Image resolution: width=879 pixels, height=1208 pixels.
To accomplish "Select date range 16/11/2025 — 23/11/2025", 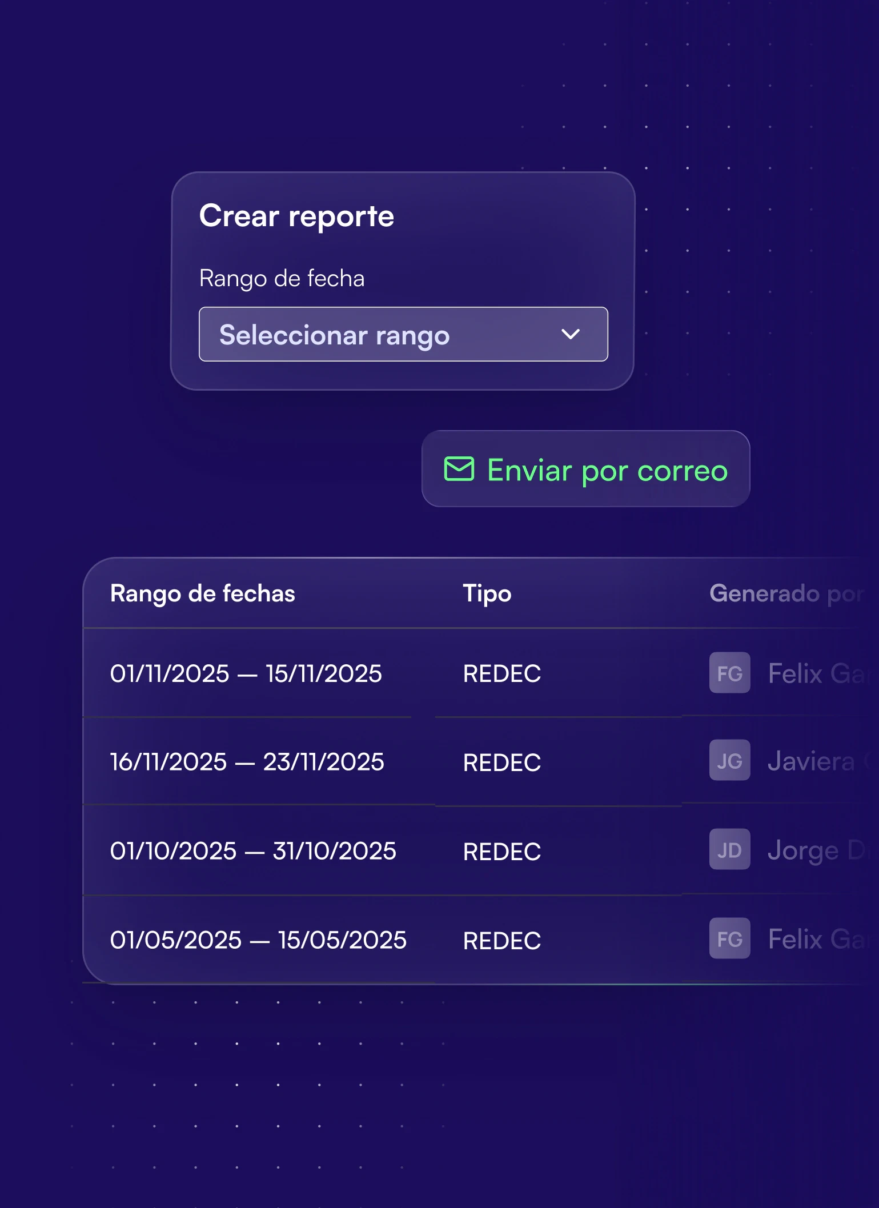I will click(247, 762).
